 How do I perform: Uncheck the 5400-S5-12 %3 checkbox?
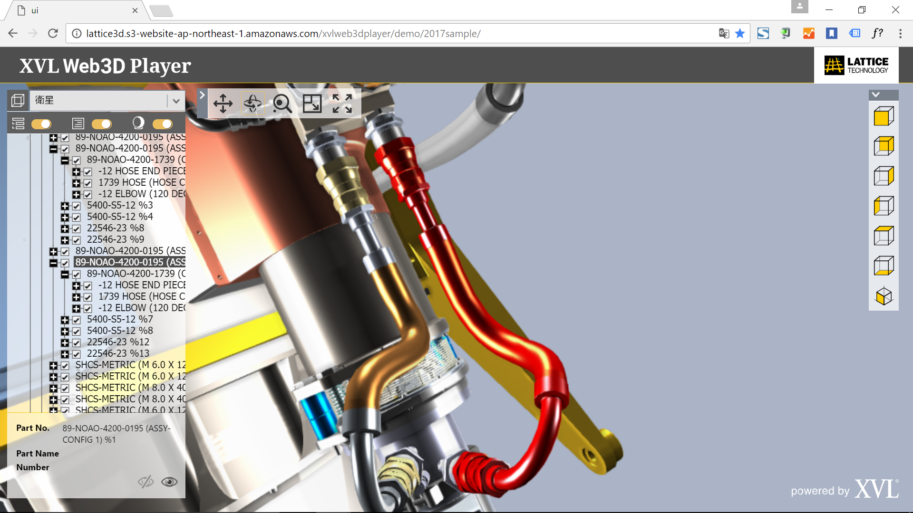click(x=77, y=206)
